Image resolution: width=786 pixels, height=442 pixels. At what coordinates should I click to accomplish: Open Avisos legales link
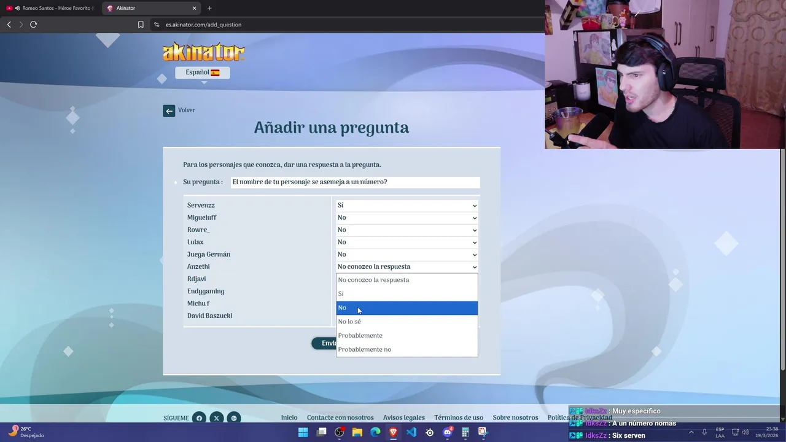click(404, 418)
